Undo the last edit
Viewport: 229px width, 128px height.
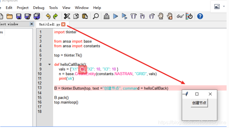(48, 16)
